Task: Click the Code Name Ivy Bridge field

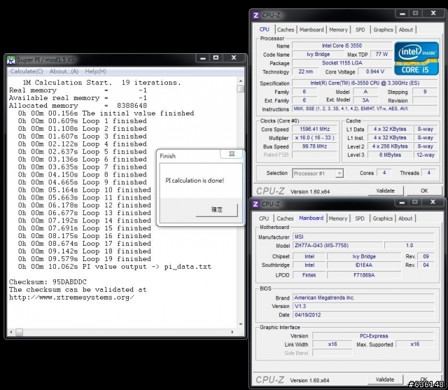Action: 318,55
